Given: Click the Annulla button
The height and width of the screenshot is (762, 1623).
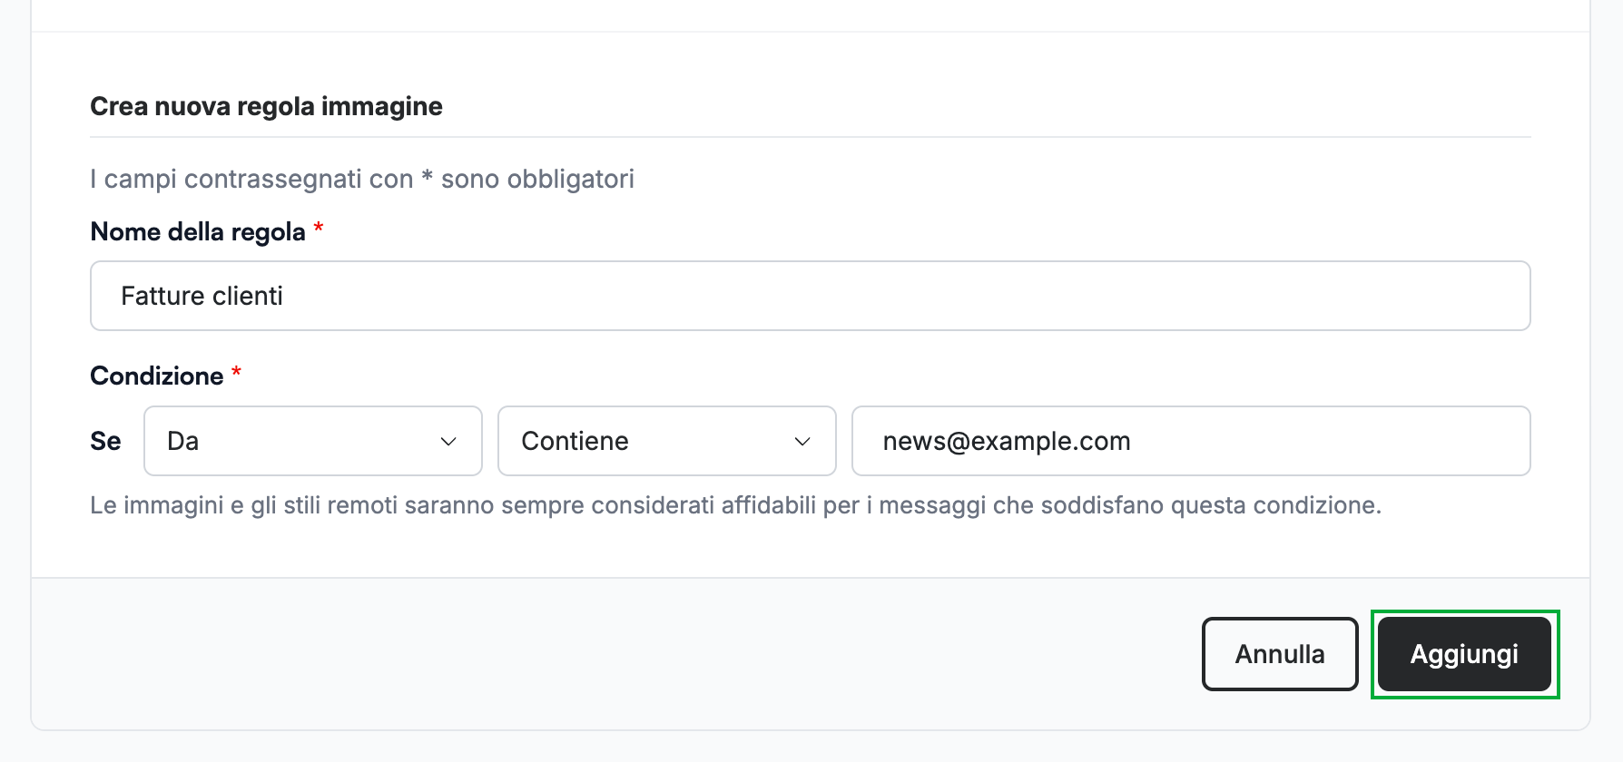Looking at the screenshot, I should pyautogui.click(x=1280, y=654).
